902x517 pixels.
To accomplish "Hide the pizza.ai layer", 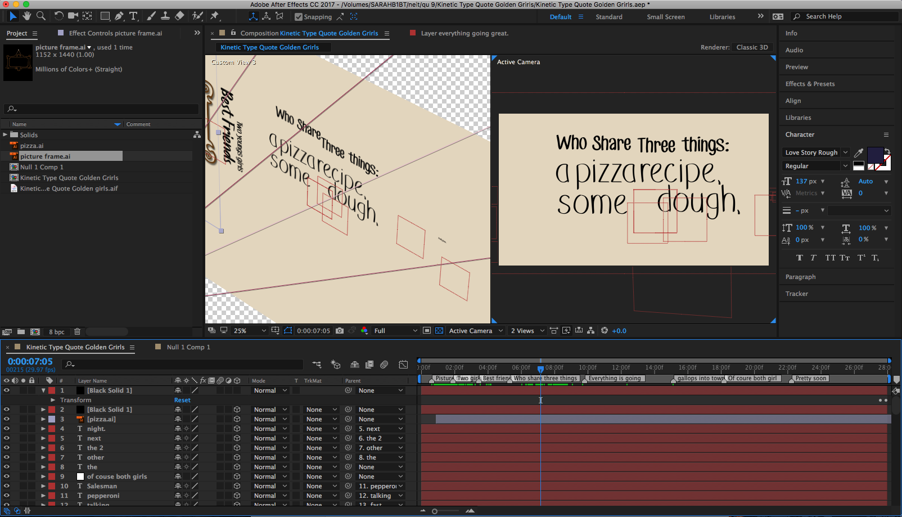I will pos(7,419).
